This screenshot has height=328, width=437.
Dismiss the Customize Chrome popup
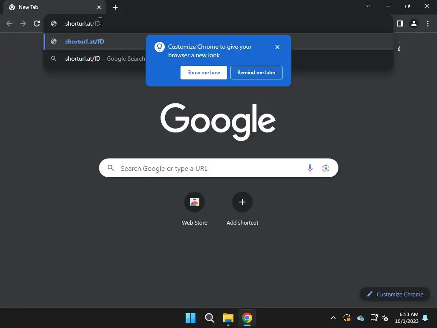[x=277, y=47]
